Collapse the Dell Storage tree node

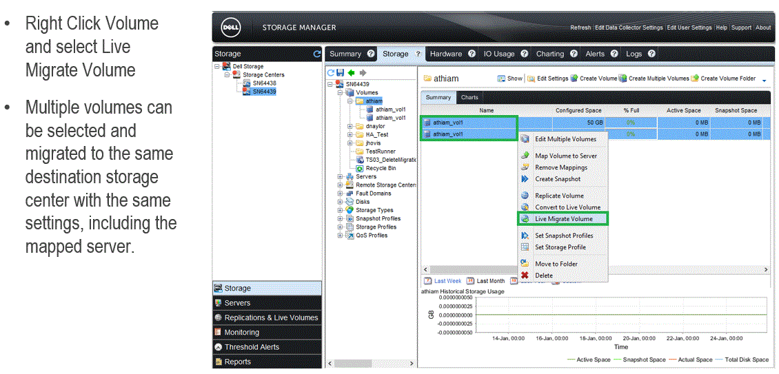pyautogui.click(x=216, y=66)
